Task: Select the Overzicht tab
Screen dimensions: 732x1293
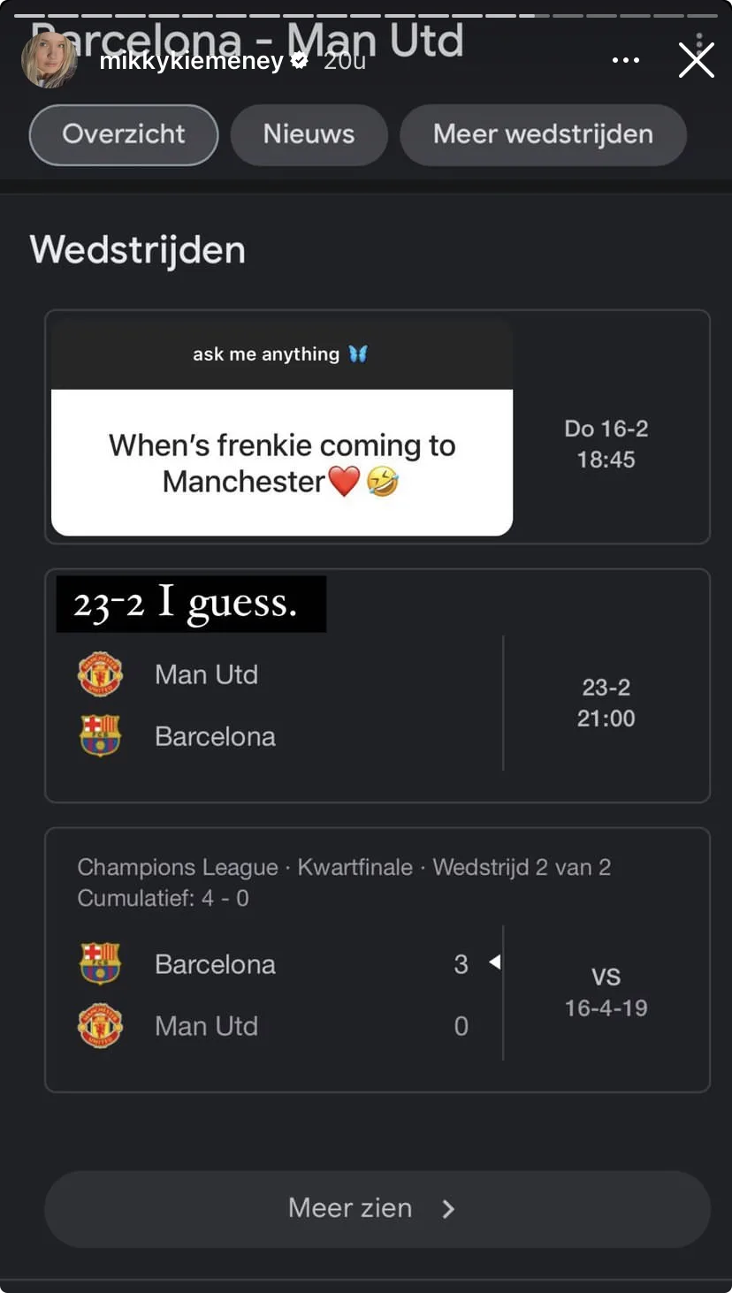Action: pos(124,134)
